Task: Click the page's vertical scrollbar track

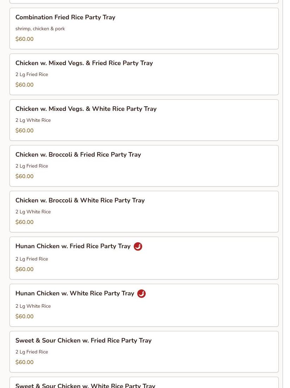Action: (286, 194)
